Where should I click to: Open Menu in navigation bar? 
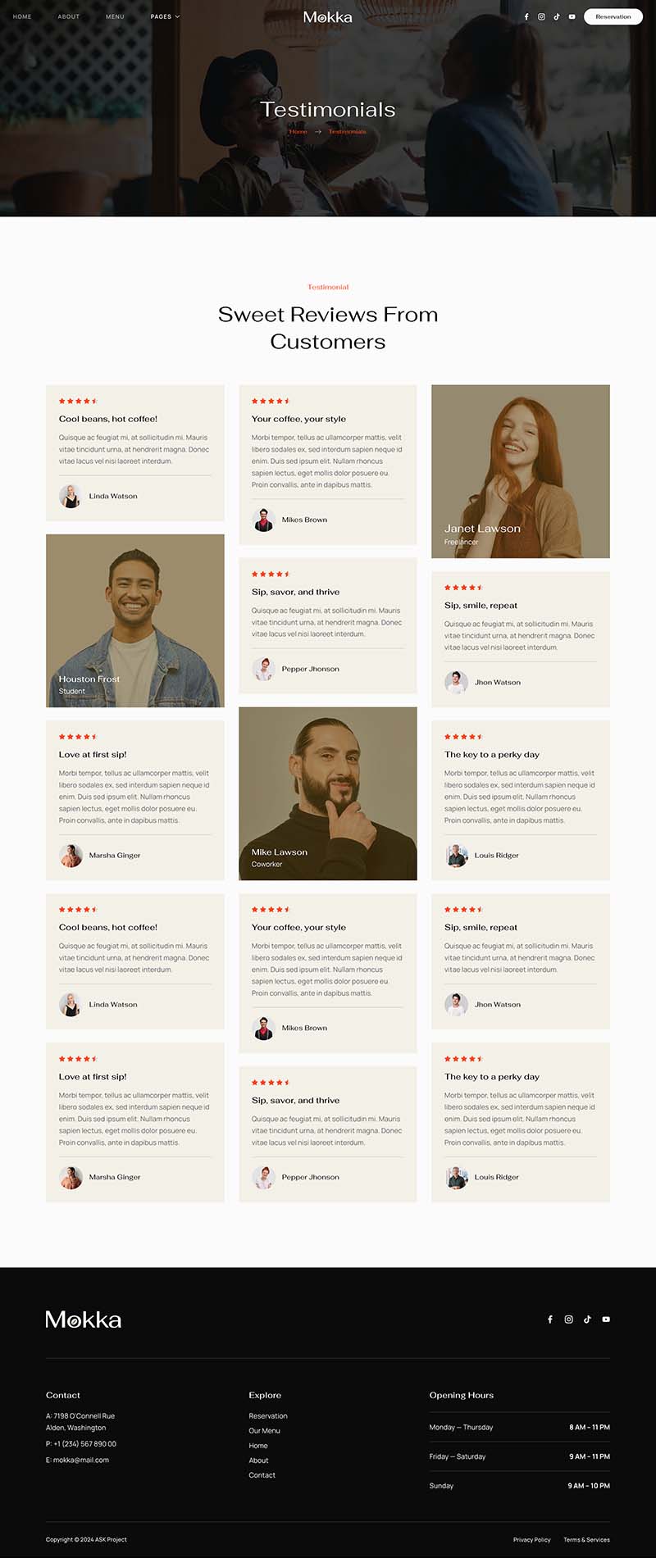[115, 16]
